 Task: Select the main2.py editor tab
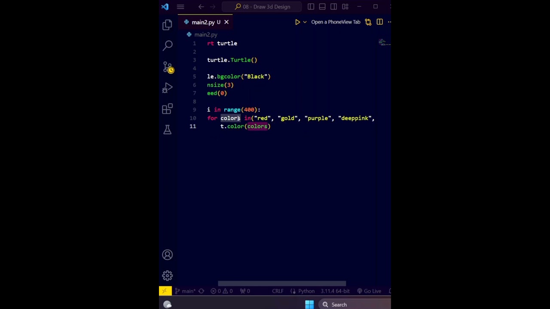(x=205, y=22)
